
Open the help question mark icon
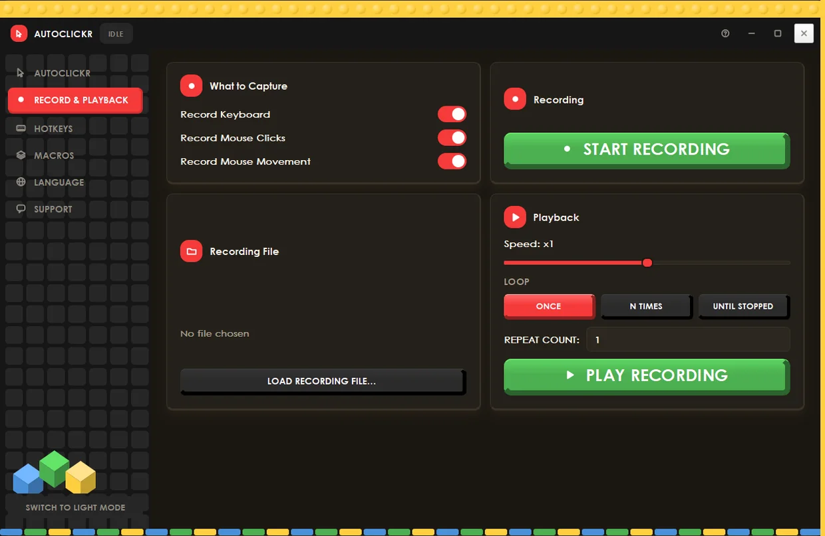coord(725,33)
